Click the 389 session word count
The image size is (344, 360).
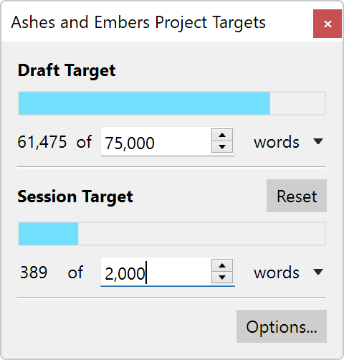click(x=34, y=273)
